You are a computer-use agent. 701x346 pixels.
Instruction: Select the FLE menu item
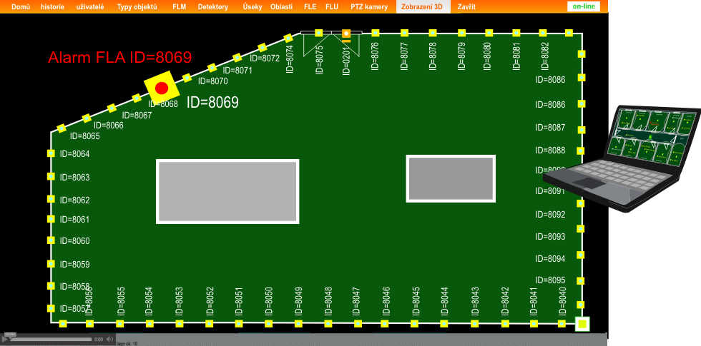310,6
